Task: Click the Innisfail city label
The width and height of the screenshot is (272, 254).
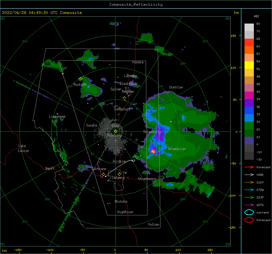Action: (122, 109)
